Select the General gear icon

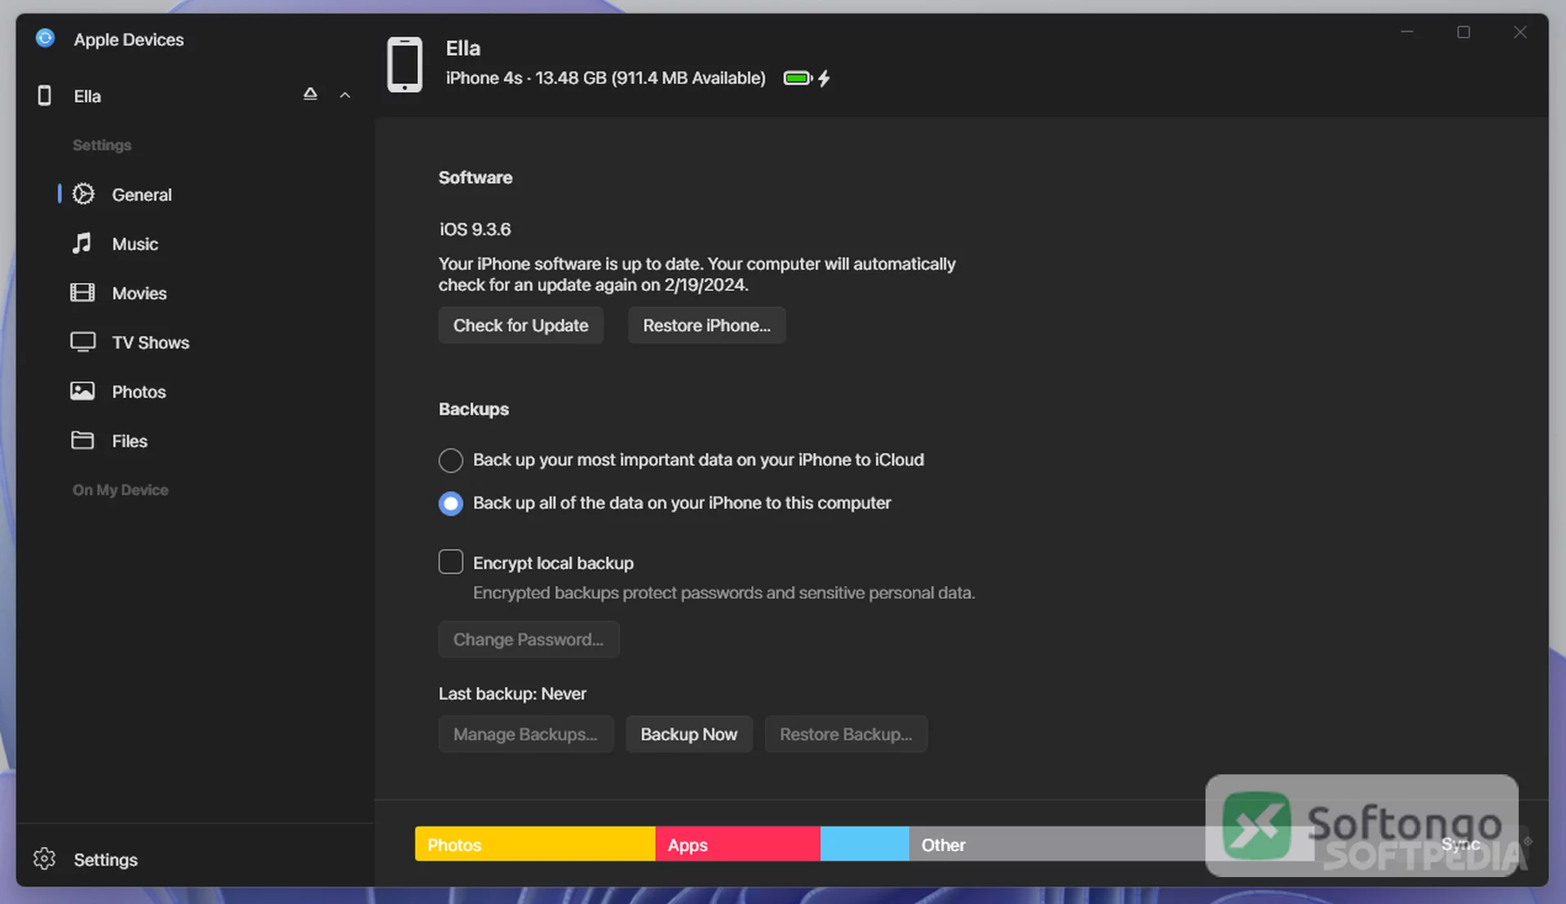click(x=83, y=194)
